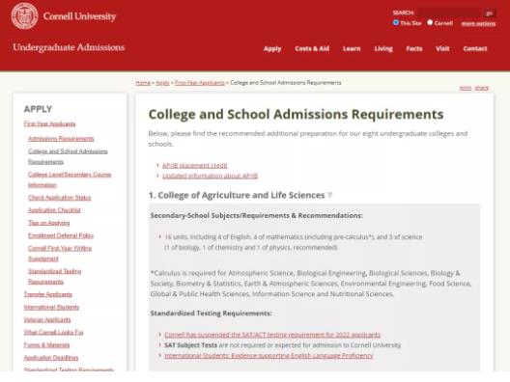Open Tips on Applying sidebar link
This screenshot has width=510, height=382.
point(49,223)
